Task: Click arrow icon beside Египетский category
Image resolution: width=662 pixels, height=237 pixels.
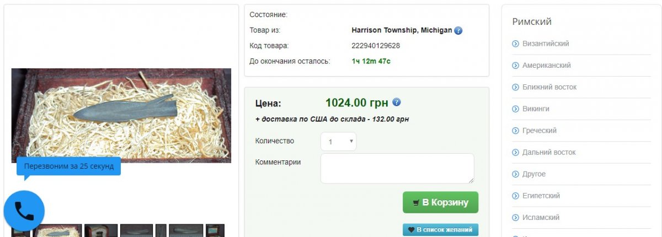Action: tap(515, 196)
